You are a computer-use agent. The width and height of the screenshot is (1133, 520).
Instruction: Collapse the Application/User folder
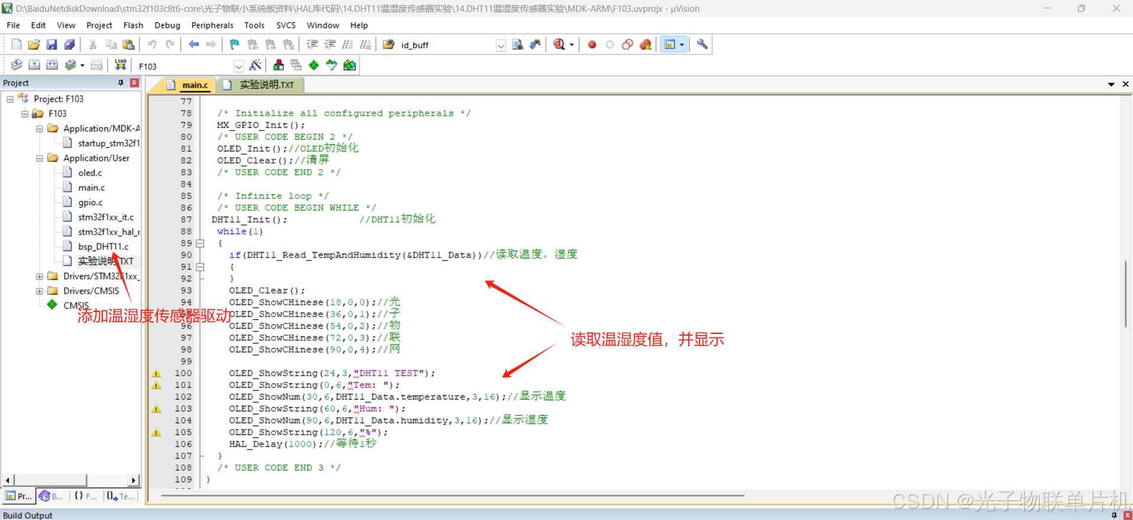point(40,158)
